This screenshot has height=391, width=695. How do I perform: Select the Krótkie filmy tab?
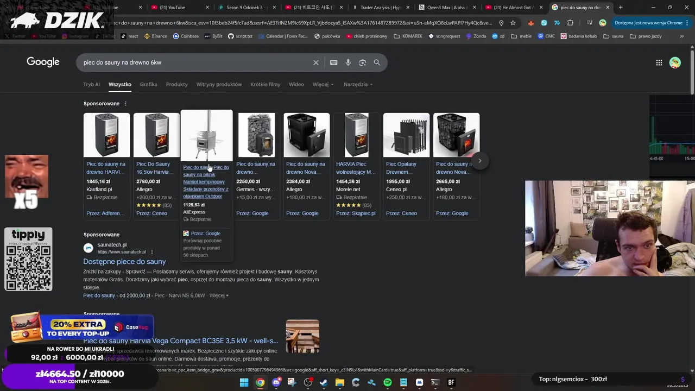pos(265,85)
